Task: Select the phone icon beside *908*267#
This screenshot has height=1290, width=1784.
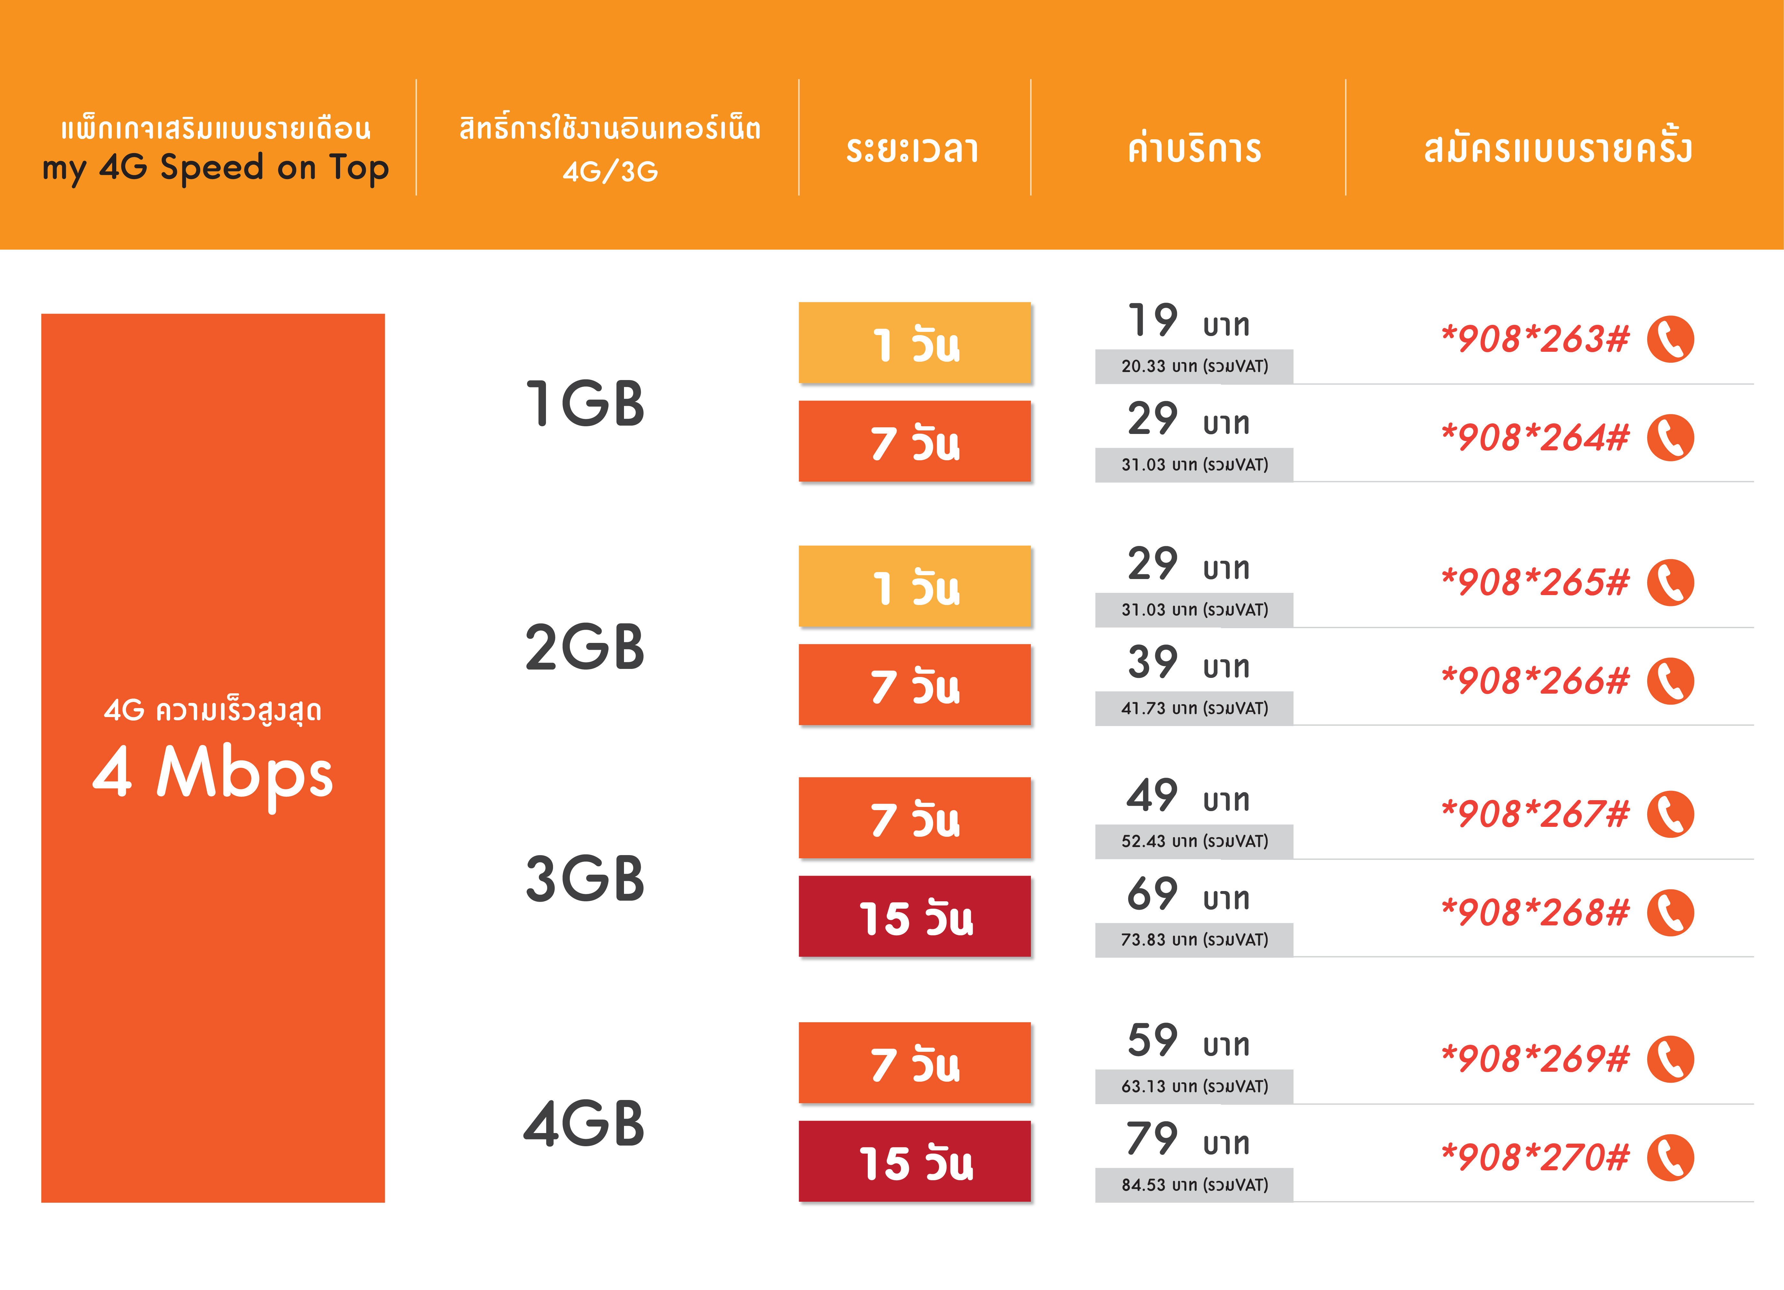Action: (1670, 814)
